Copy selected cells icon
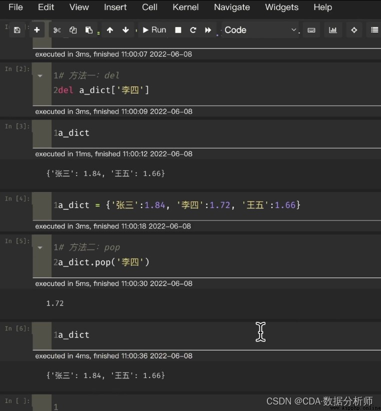 click(x=73, y=30)
